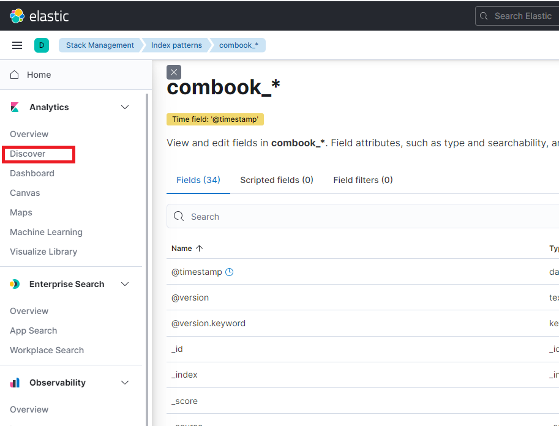Click the combook_* page title
The image size is (559, 426).
pyautogui.click(x=223, y=87)
